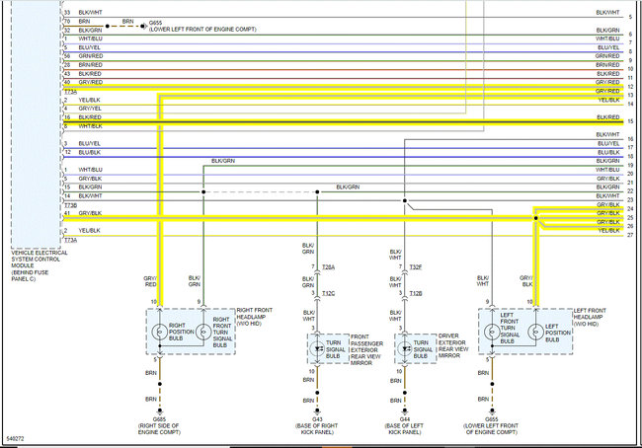Screen dimensions: 642x448
Task: Select driver mirror turn signal LED symbol
Action: click(x=405, y=349)
